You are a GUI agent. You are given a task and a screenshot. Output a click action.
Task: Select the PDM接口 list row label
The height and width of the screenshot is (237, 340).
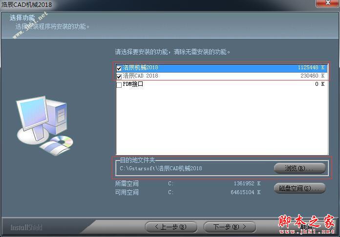133,84
